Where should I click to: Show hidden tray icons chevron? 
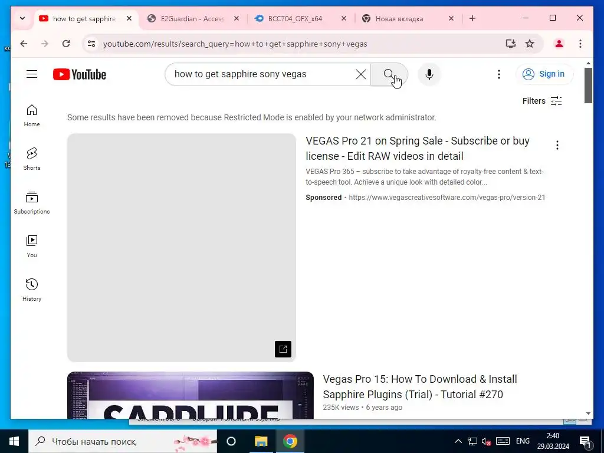[x=458, y=441]
